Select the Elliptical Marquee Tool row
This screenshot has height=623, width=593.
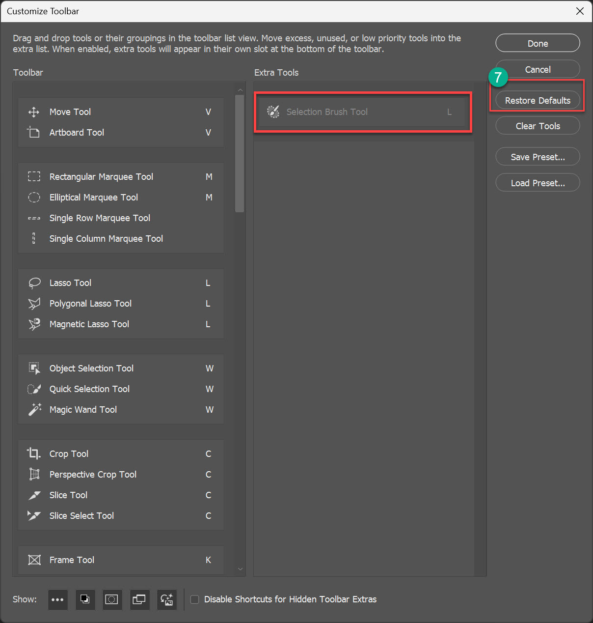click(94, 198)
